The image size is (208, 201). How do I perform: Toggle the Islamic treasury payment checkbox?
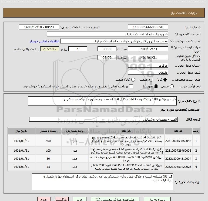coord(131,86)
